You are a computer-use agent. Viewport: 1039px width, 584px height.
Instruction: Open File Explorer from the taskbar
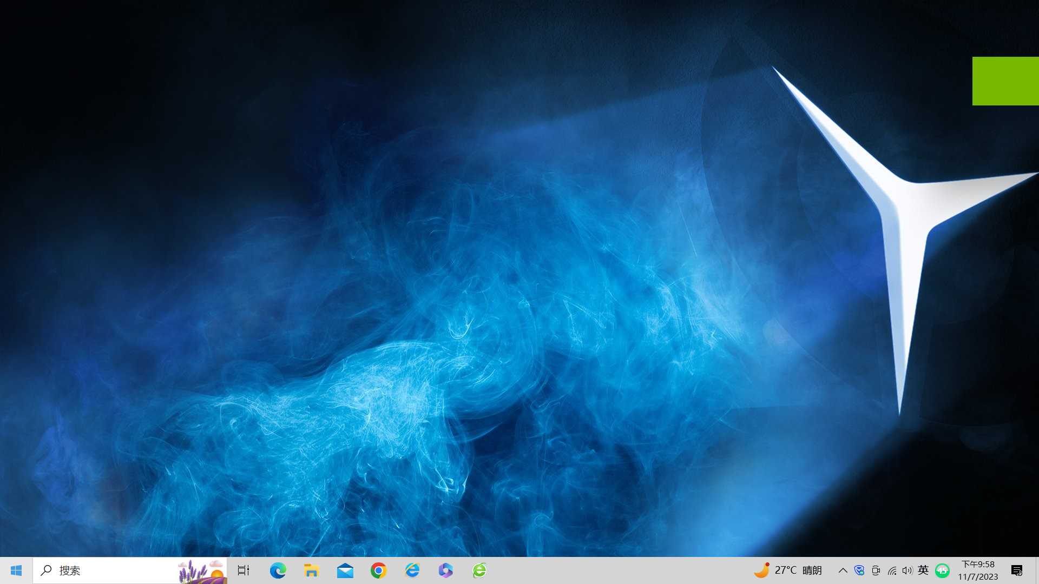[311, 570]
